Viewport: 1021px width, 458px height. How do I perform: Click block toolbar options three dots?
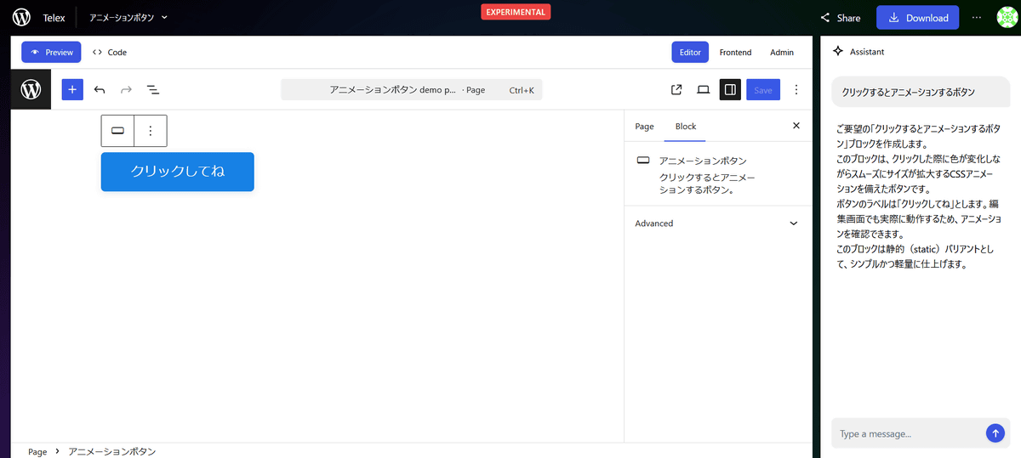click(151, 131)
